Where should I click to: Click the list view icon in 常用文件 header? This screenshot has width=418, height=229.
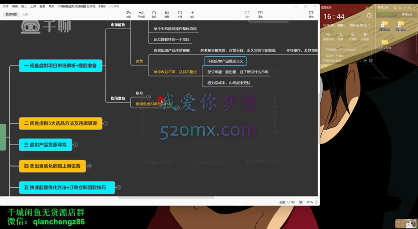click(x=396, y=8)
